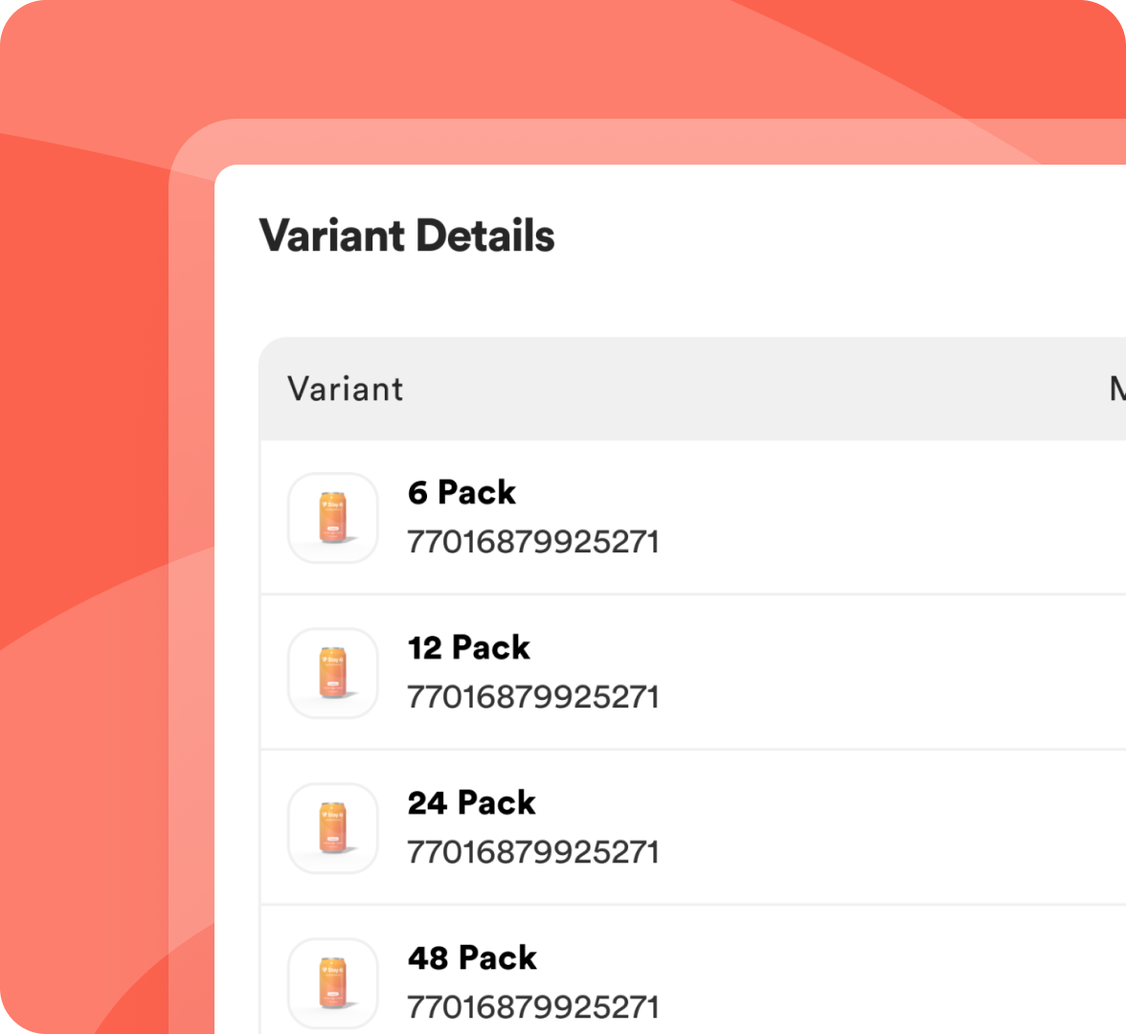
Task: Open the 24 Pack variant name
Action: [471, 803]
